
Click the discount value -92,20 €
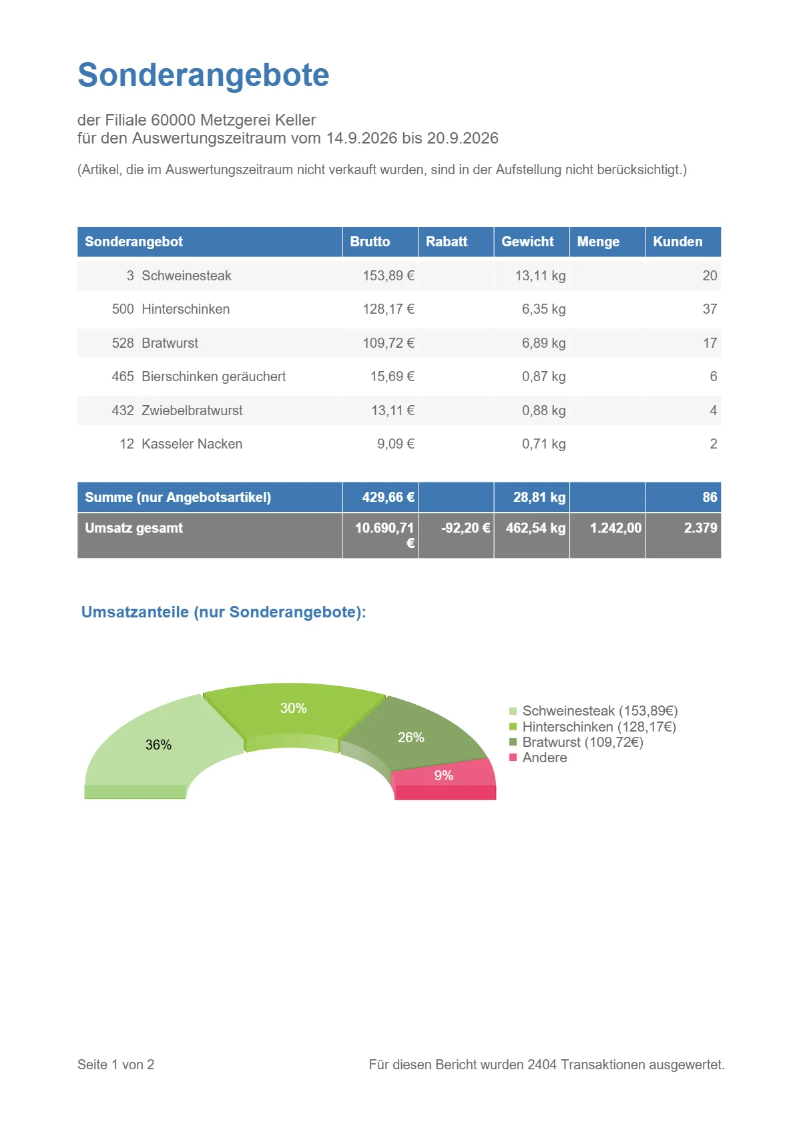click(x=465, y=528)
